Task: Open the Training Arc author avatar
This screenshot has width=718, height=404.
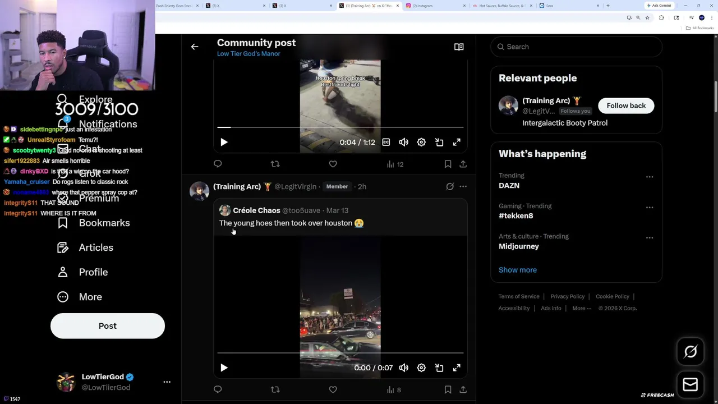Action: pyautogui.click(x=199, y=191)
